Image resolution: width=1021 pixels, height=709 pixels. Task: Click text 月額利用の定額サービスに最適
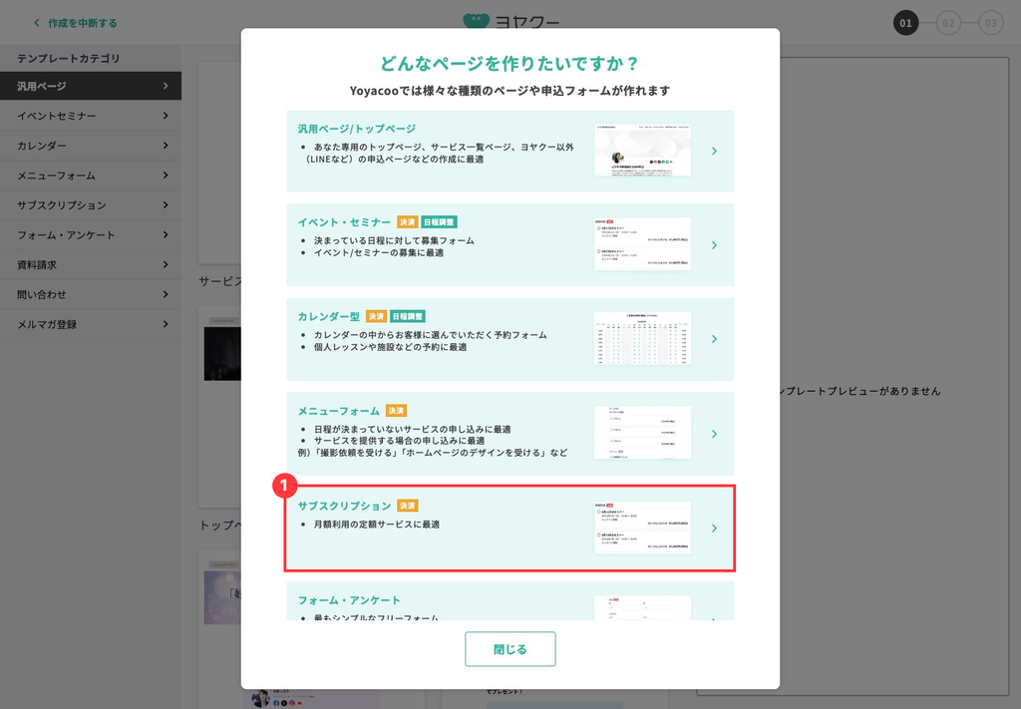377,525
